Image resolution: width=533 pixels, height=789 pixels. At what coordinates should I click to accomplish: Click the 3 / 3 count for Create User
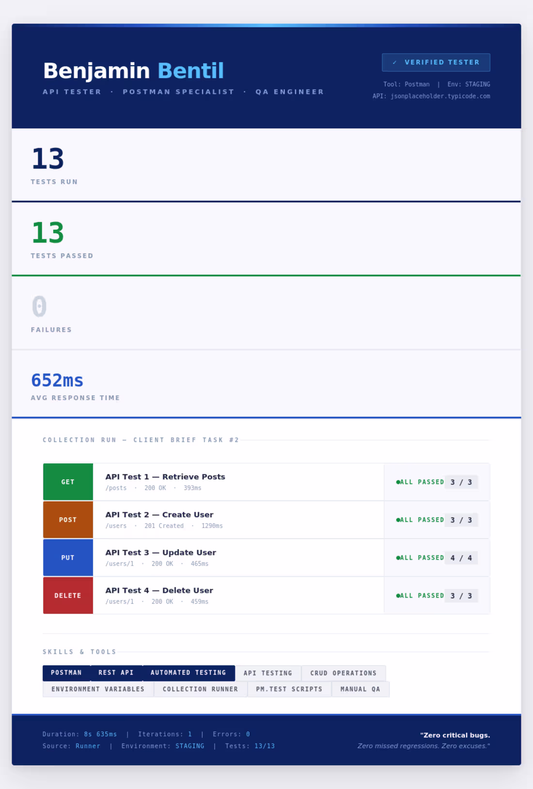pos(461,520)
